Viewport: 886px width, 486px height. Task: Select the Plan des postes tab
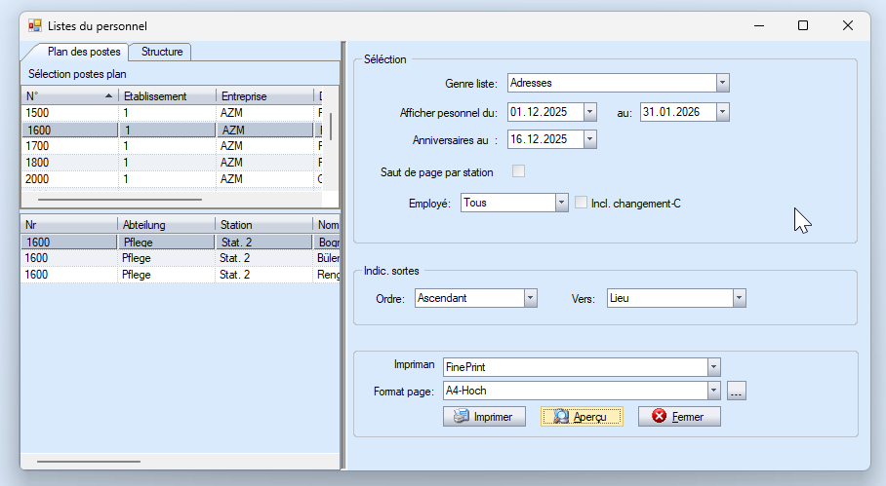pos(83,52)
